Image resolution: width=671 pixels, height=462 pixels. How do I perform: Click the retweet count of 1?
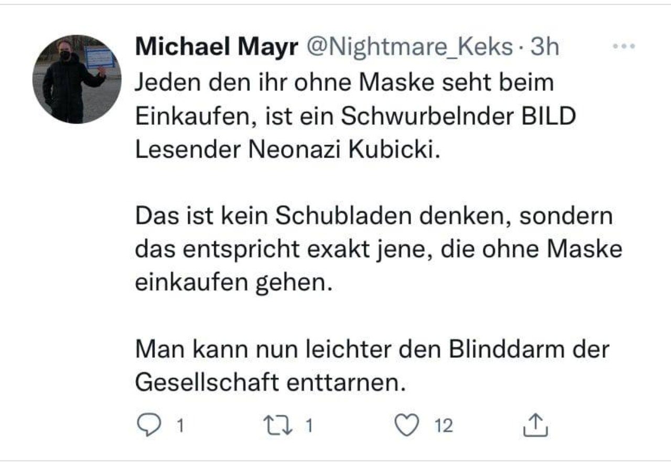point(309,426)
